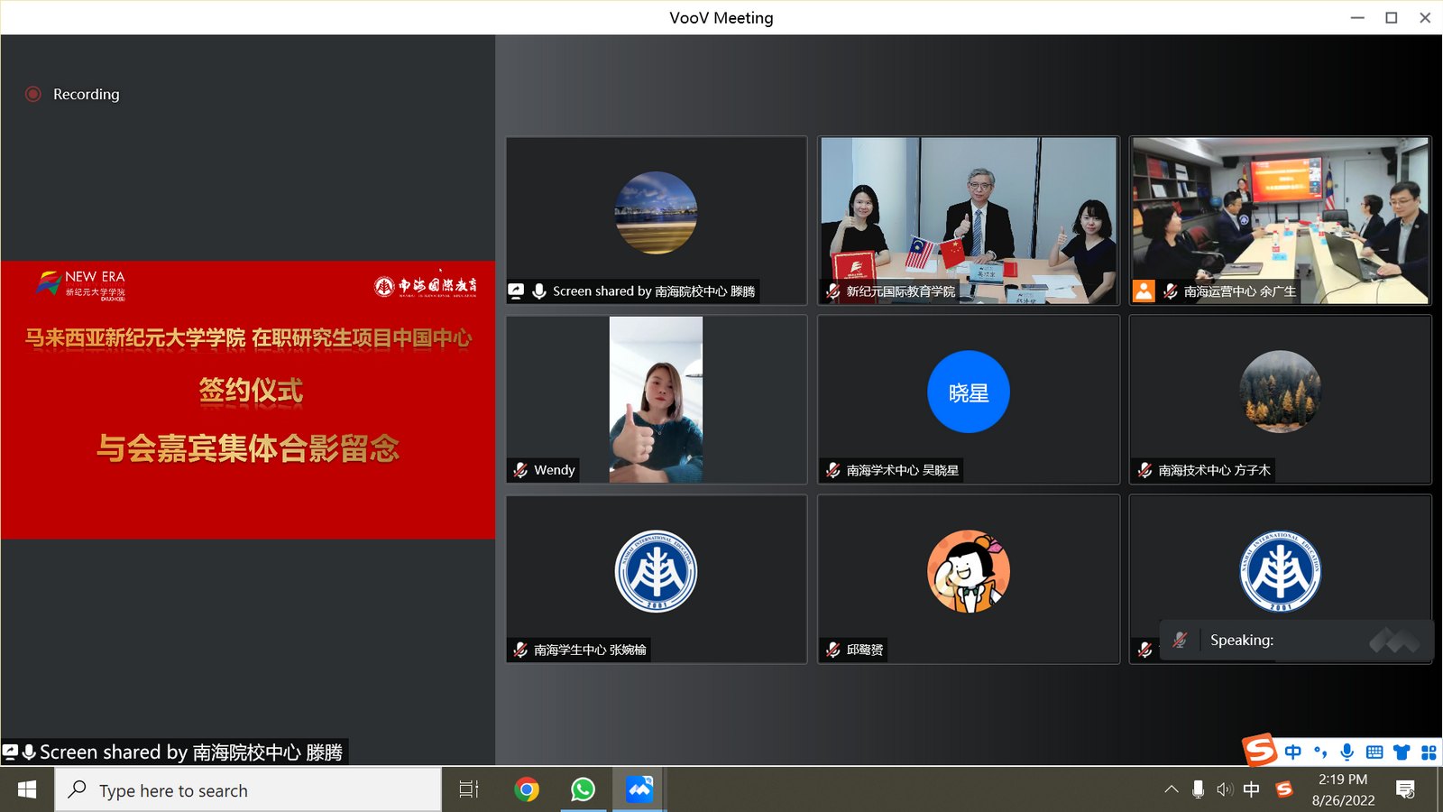Open Task View on taskbar
The image size is (1443, 812).
point(469,790)
